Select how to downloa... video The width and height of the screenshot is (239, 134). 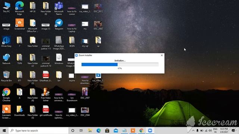click(x=85, y=80)
